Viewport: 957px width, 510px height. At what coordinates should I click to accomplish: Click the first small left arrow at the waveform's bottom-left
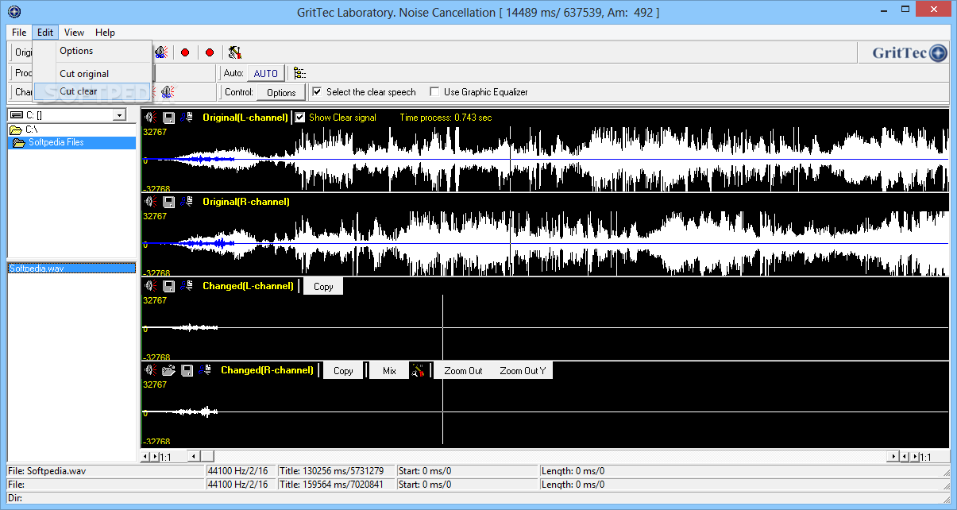click(145, 457)
